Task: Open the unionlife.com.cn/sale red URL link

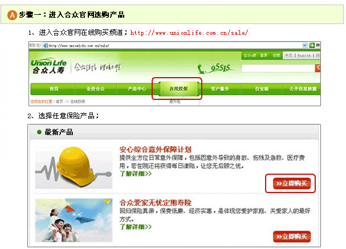Action: (189, 33)
